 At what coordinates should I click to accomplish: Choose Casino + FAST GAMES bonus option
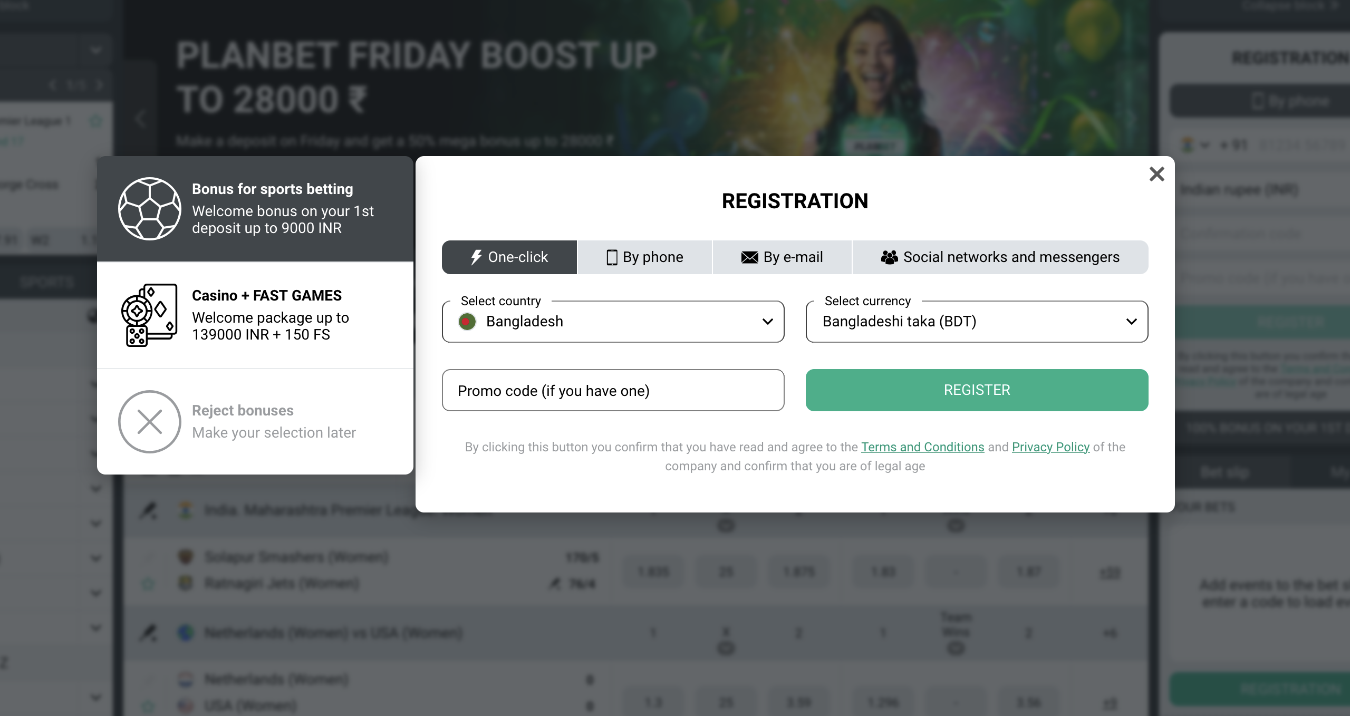[255, 315]
